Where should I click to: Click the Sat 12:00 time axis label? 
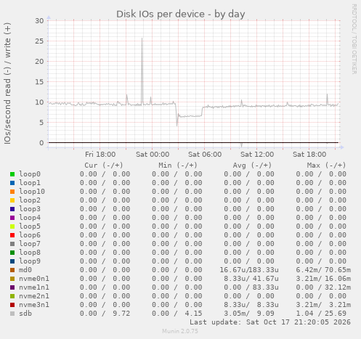tap(257, 155)
